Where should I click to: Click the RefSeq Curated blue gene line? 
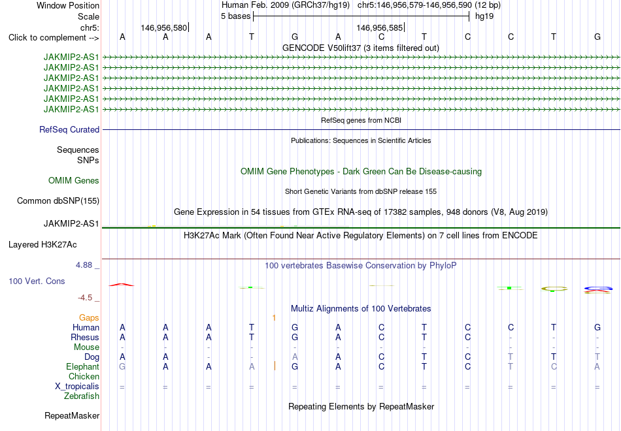(x=361, y=129)
